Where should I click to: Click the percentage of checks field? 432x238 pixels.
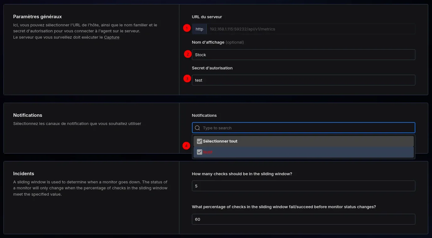tap(303, 219)
